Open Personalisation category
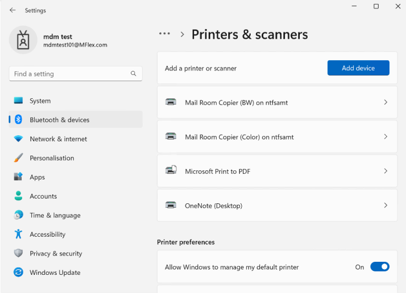The height and width of the screenshot is (293, 406). [76, 158]
